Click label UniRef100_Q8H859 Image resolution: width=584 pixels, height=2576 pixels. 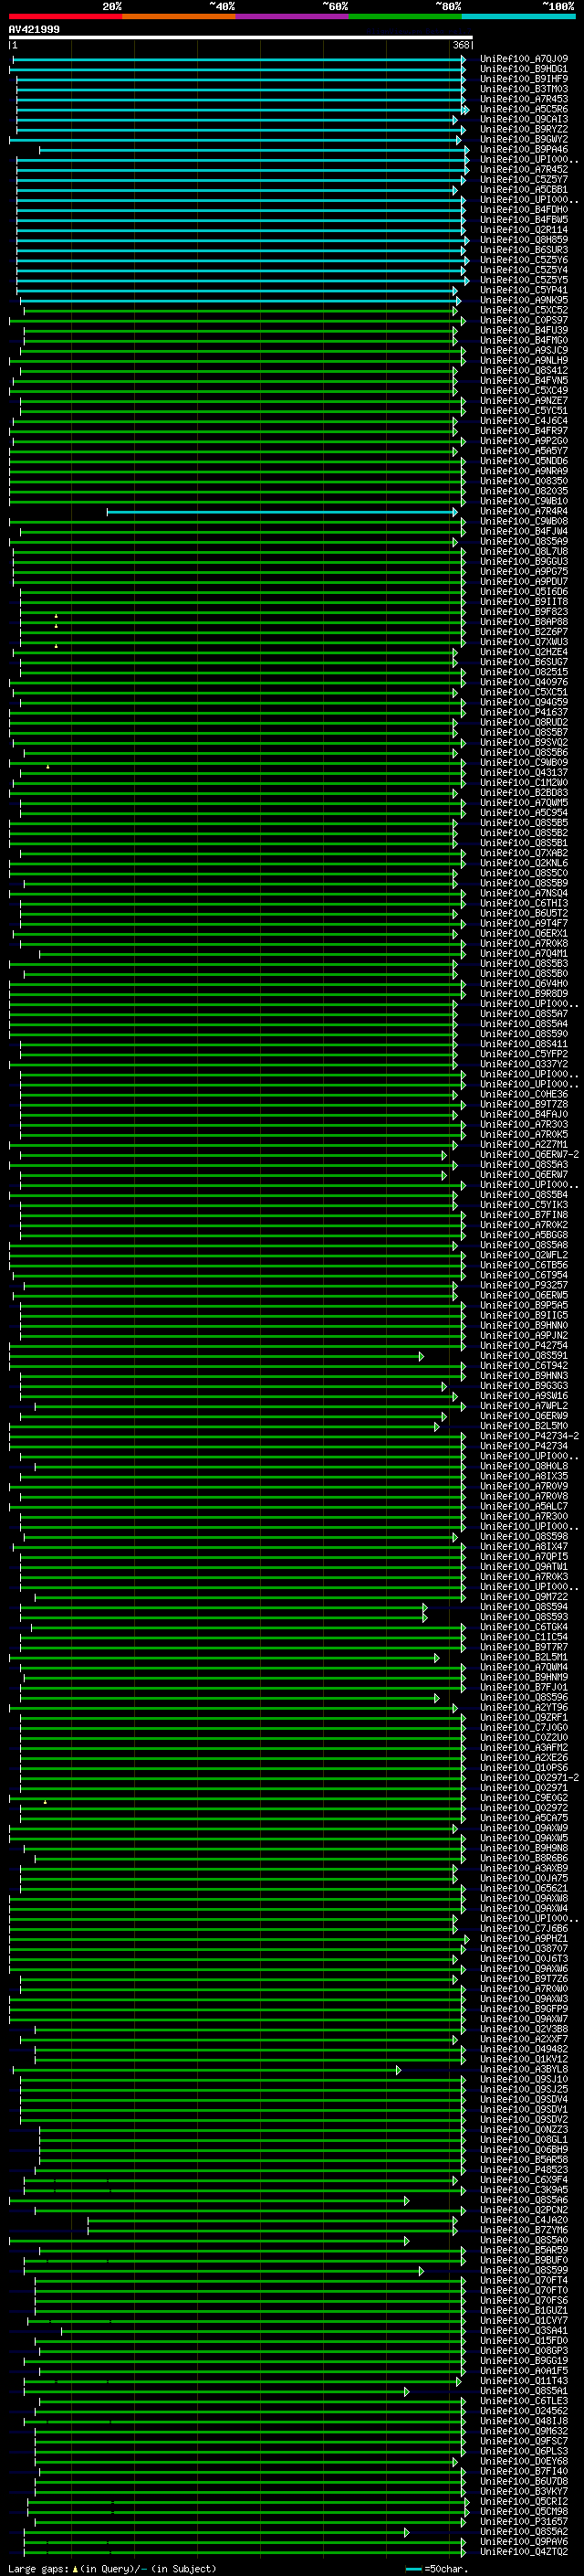523,240
